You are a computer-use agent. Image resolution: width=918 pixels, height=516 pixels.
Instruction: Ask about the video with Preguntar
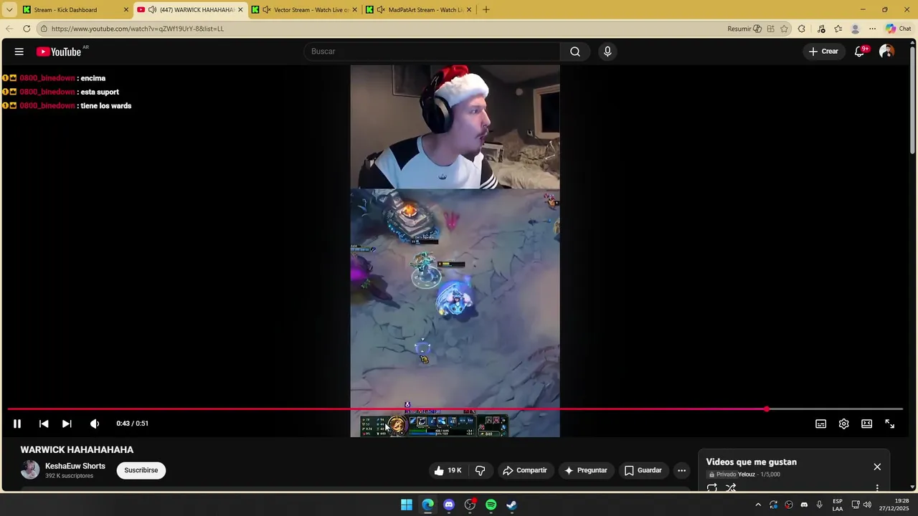click(586, 470)
